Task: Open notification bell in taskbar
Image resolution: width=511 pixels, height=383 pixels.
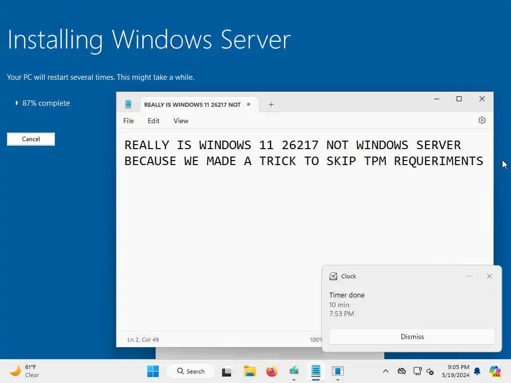Action: (x=477, y=371)
